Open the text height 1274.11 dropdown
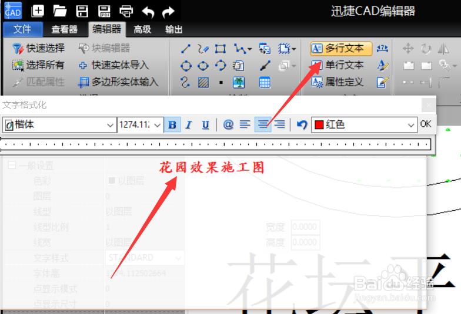The image size is (461, 314). [158, 126]
